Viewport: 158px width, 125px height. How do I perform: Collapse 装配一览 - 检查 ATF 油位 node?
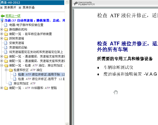pyautogui.click(x=1, y=65)
